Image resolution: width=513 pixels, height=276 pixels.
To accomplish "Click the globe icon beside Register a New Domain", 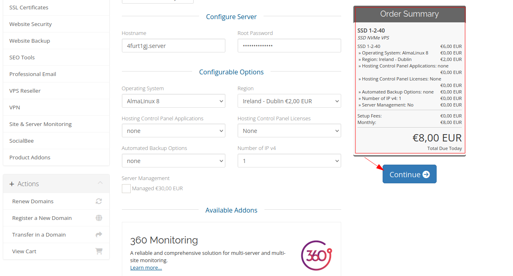I will click(99, 218).
